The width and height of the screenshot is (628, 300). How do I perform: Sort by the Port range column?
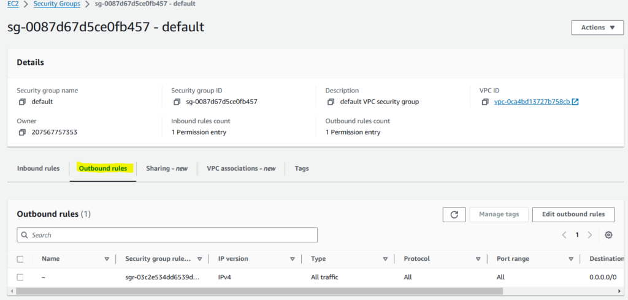click(x=570, y=259)
